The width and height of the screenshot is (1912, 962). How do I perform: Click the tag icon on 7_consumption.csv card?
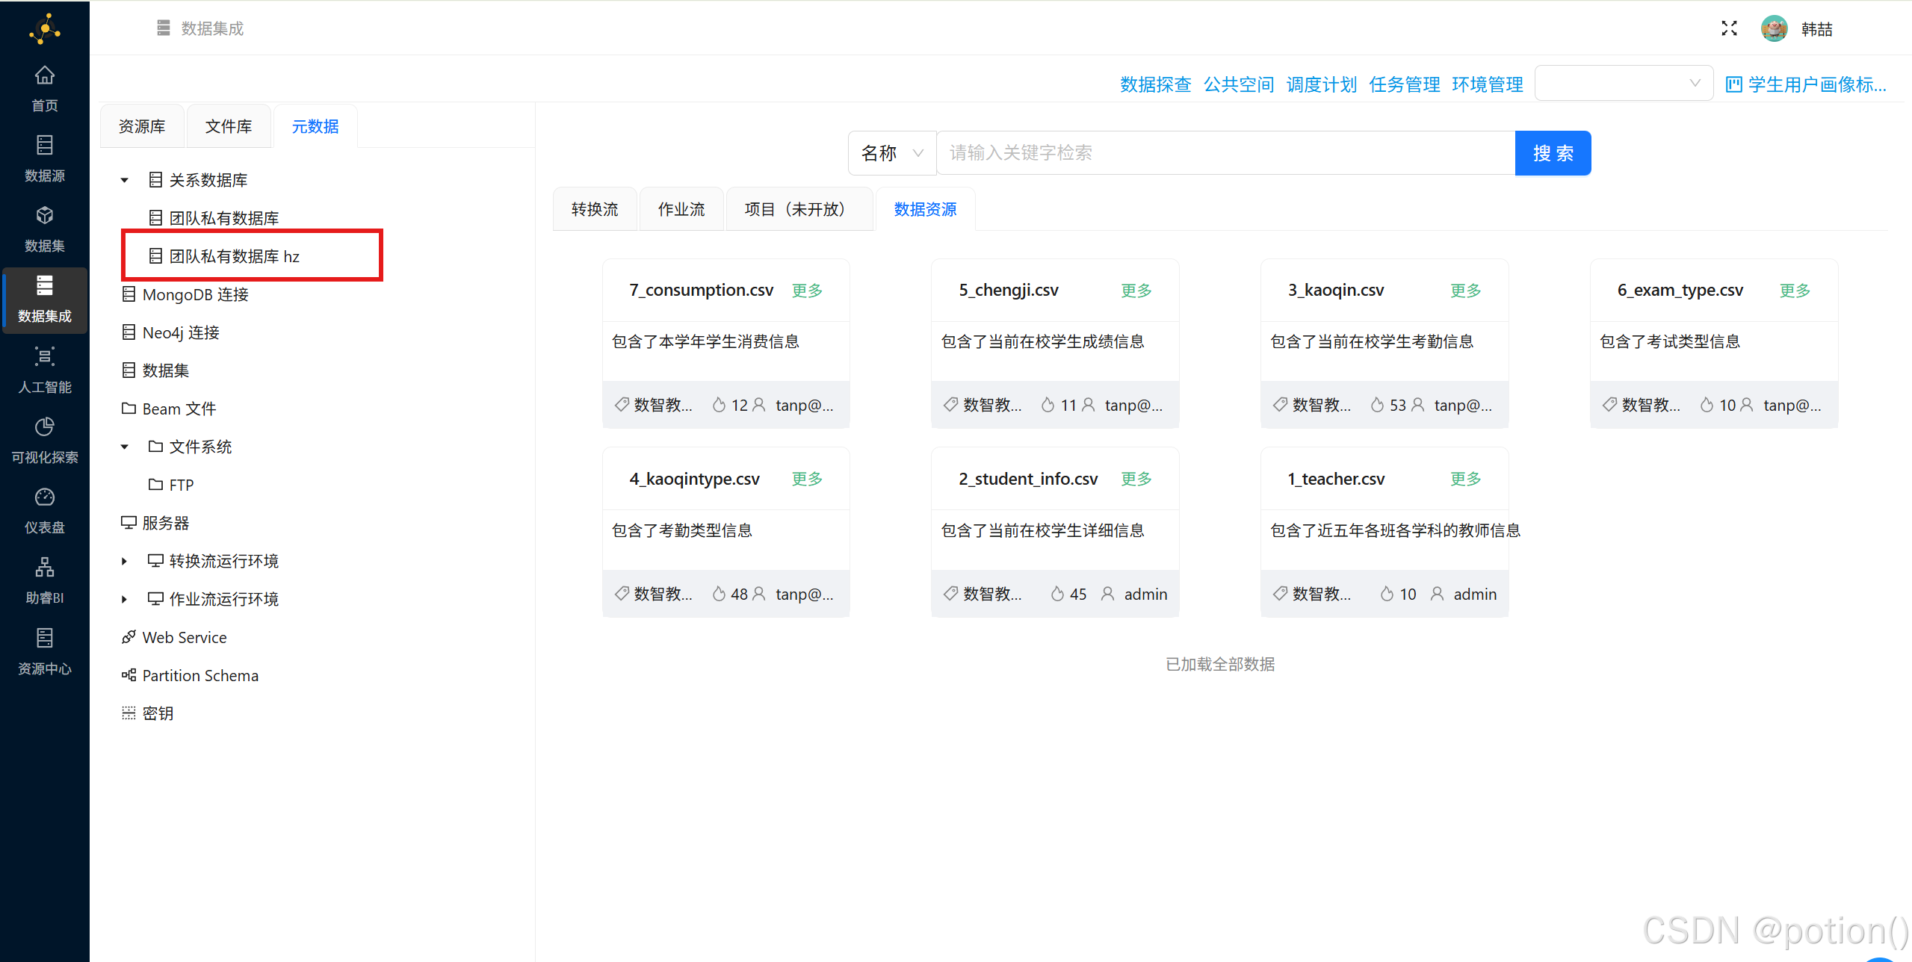coord(622,405)
